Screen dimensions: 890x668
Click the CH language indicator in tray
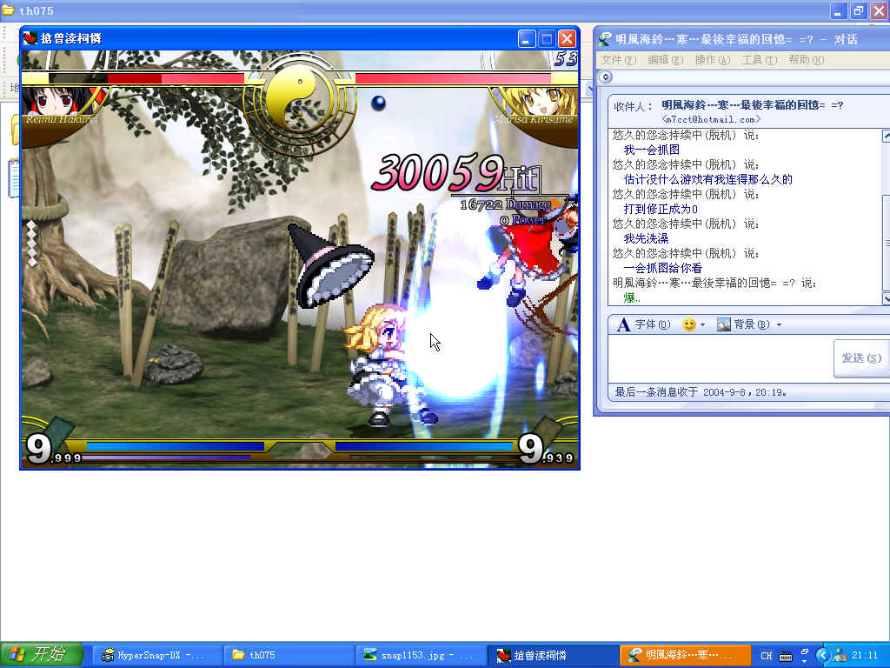click(x=767, y=656)
